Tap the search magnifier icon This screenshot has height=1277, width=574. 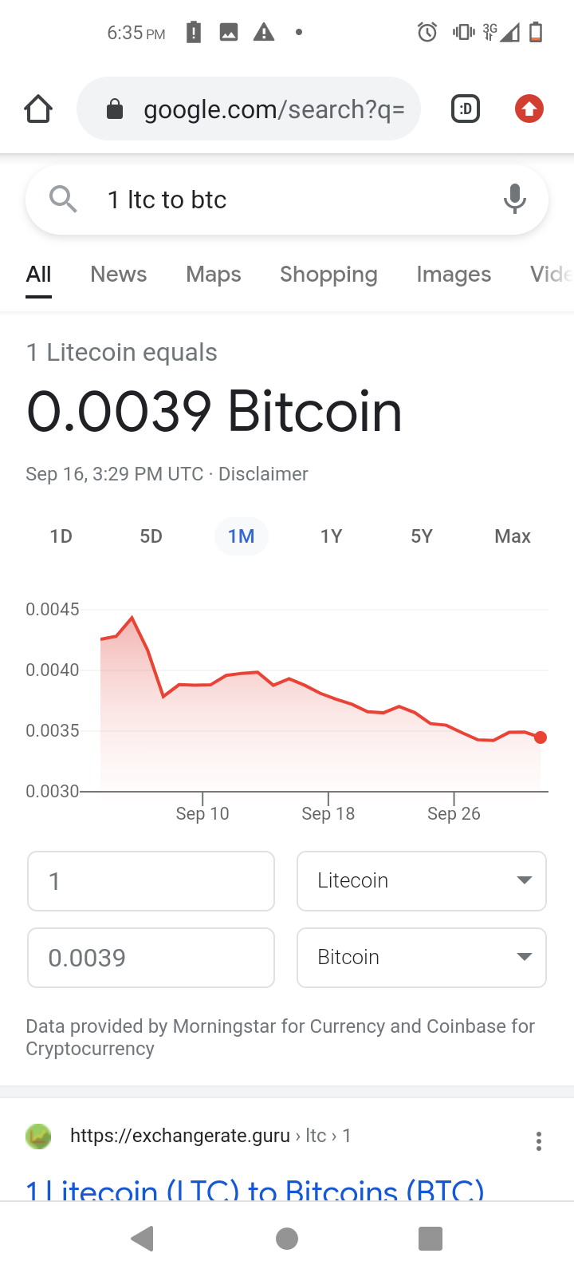pyautogui.click(x=63, y=199)
